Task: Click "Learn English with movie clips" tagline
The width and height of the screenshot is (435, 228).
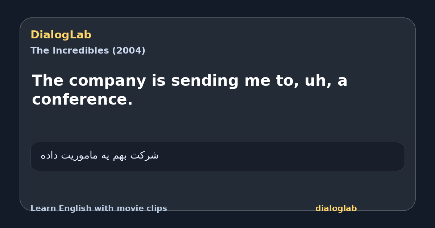Action: [99, 208]
